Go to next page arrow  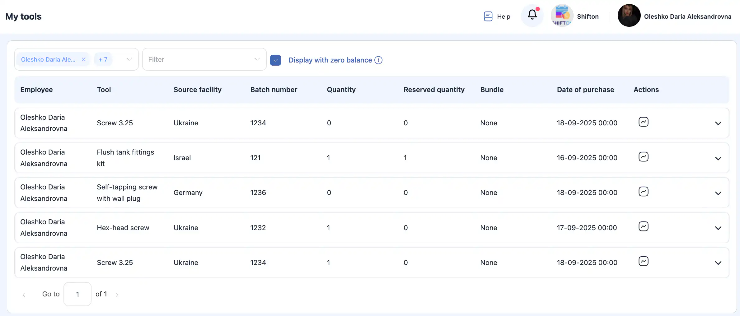[117, 295]
